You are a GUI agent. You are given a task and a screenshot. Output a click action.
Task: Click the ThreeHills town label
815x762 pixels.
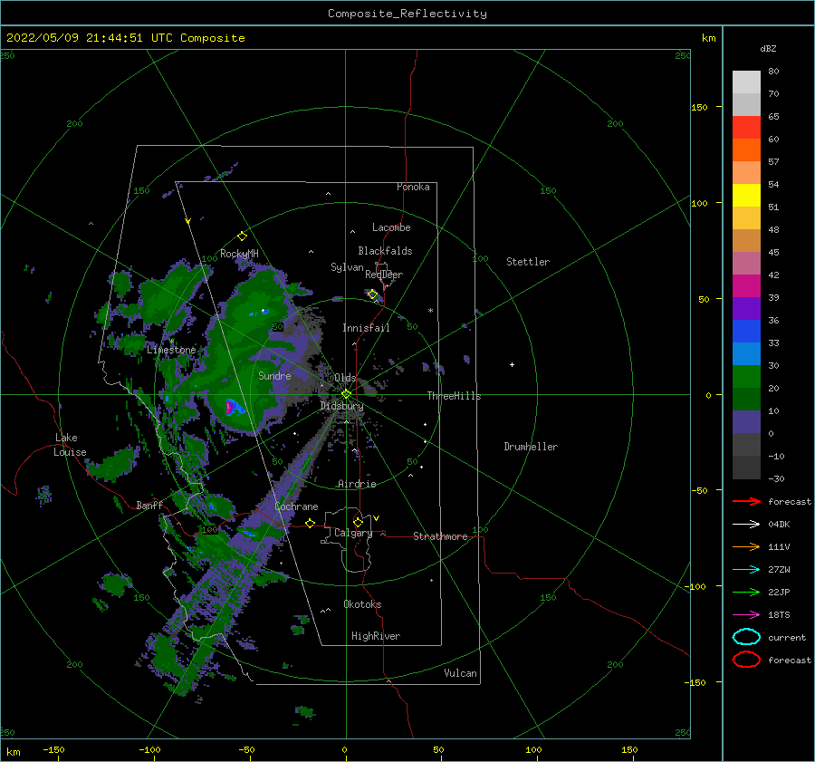pos(454,396)
